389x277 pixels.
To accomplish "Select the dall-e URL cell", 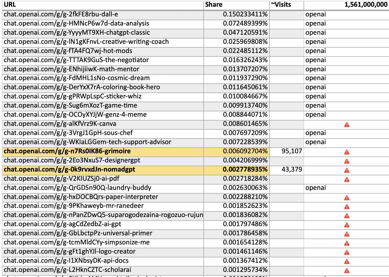I will tap(103, 15).
